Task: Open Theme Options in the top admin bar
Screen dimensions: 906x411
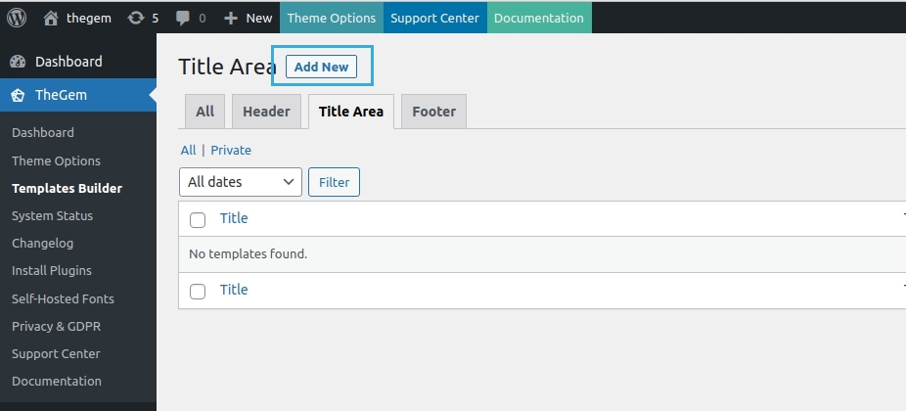Action: pyautogui.click(x=331, y=18)
